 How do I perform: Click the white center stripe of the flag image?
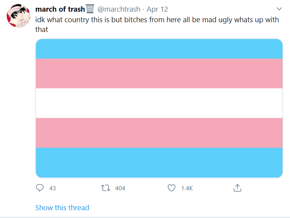pos(159,103)
